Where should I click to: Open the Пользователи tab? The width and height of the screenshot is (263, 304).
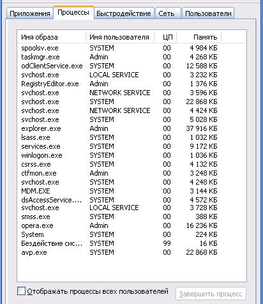208,13
